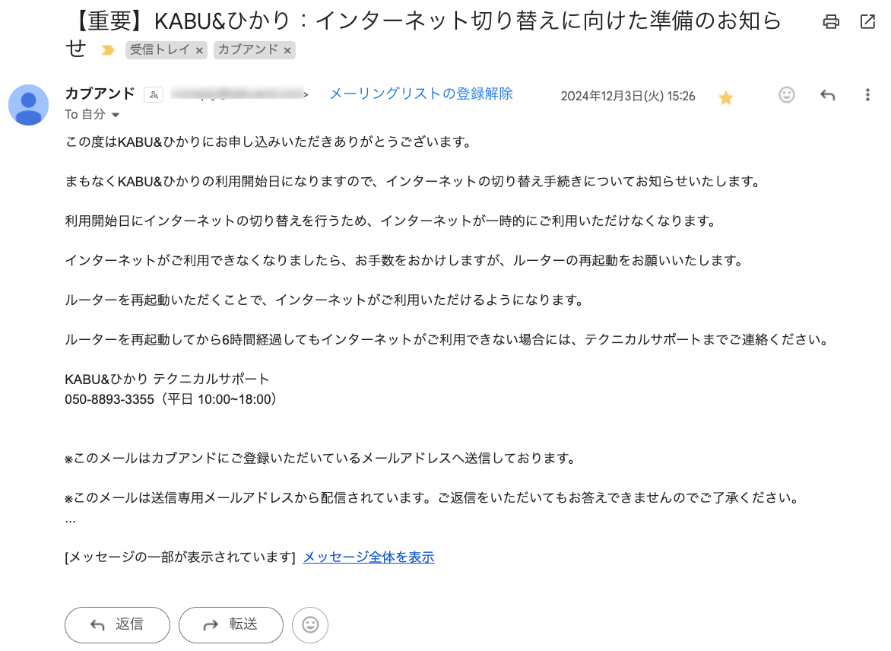Click the カブアンド label chip

(248, 50)
